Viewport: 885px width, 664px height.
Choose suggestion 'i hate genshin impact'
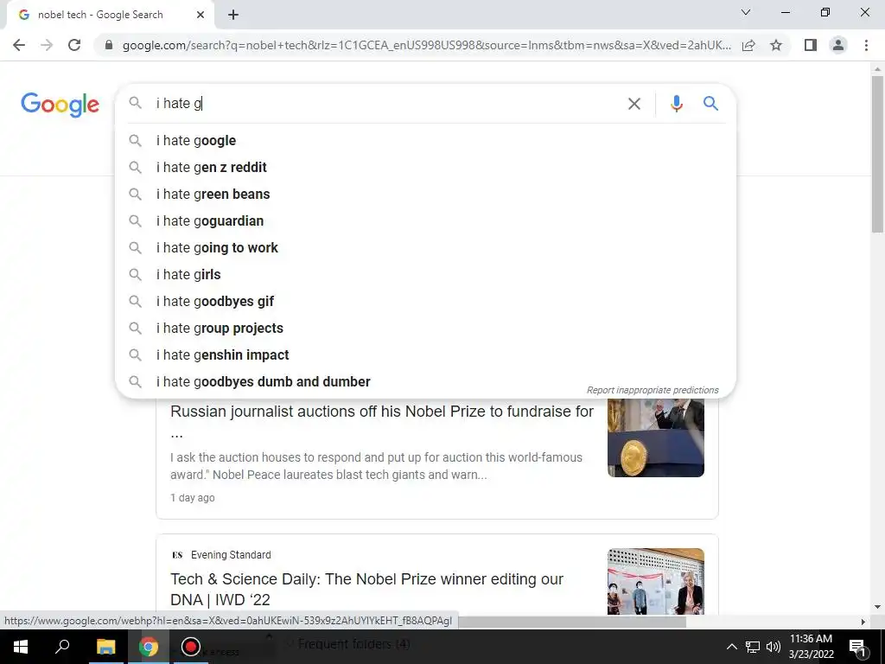click(x=425, y=355)
